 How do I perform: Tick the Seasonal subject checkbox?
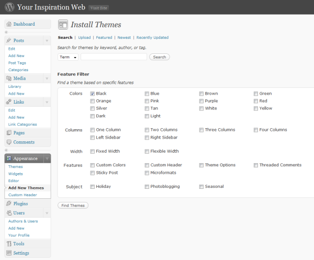[201, 187]
